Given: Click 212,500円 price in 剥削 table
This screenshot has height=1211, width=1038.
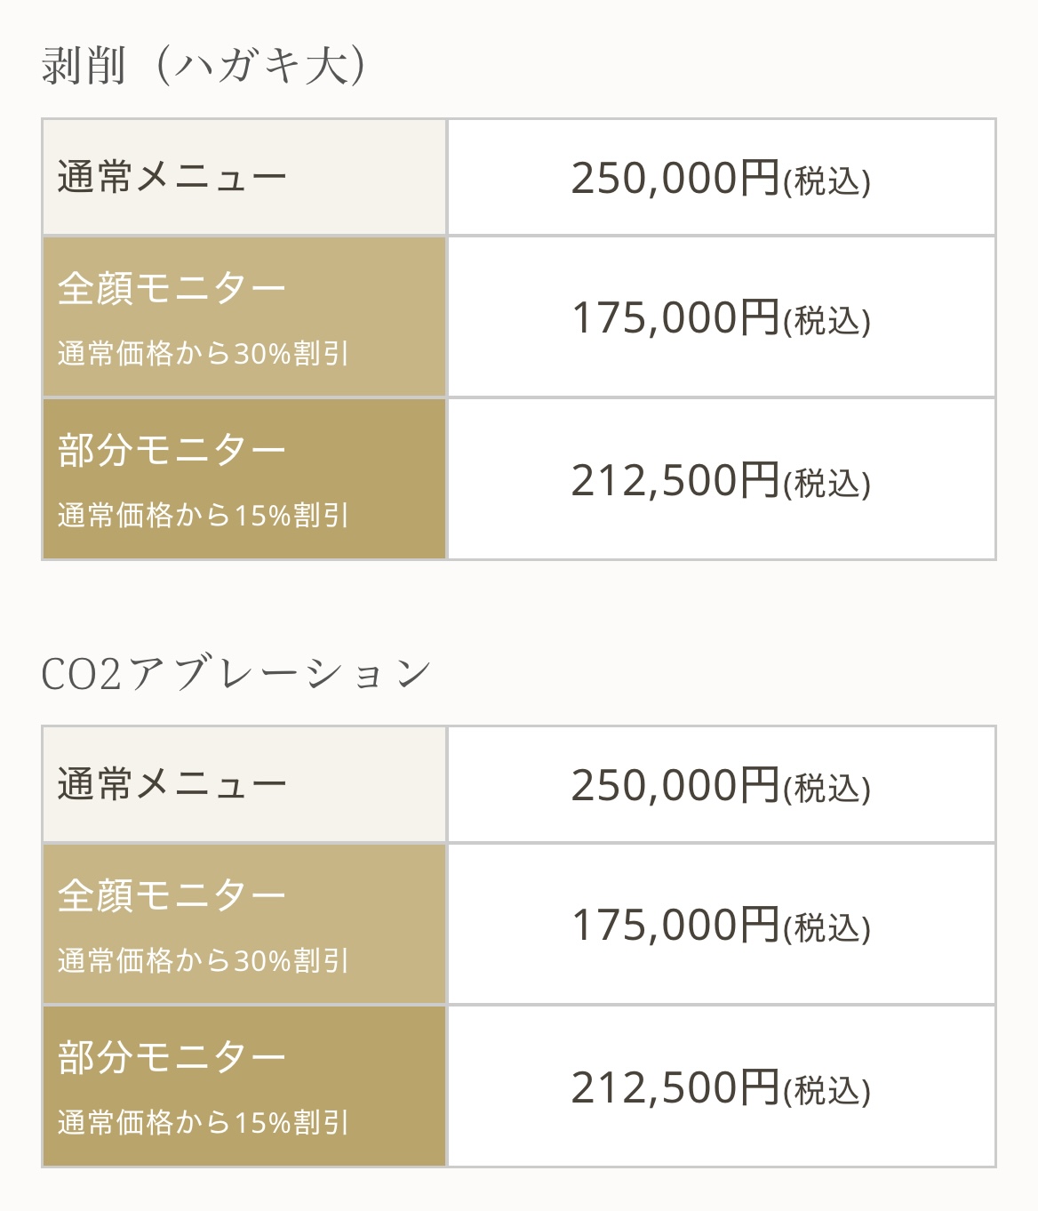Looking at the screenshot, I should 675,480.
